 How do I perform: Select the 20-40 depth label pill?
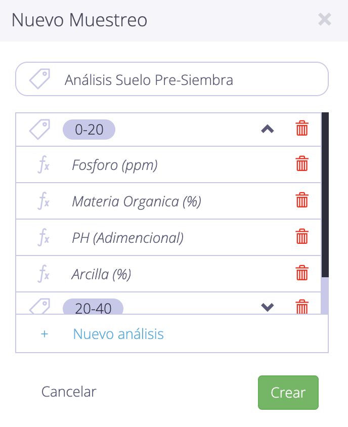pos(93,307)
